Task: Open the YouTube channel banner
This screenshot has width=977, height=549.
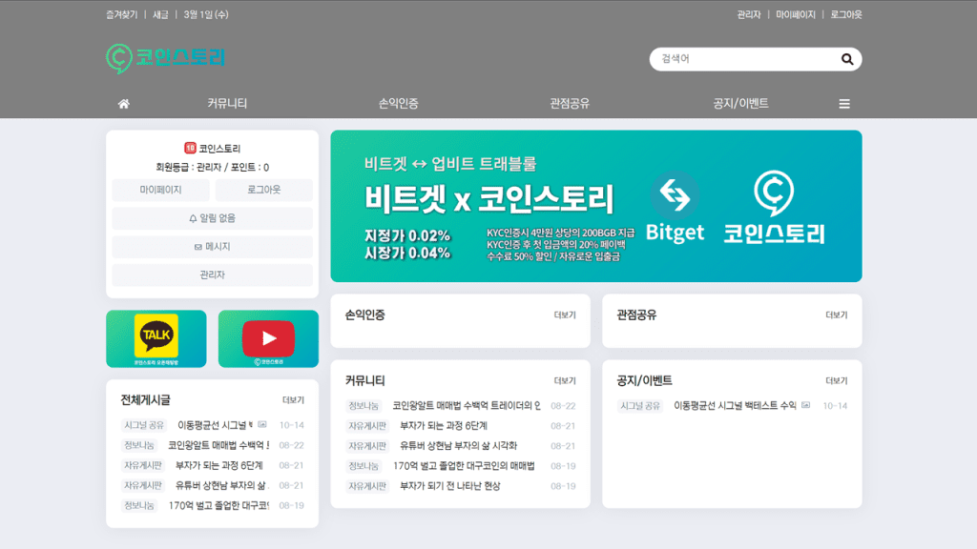Action: (x=268, y=338)
